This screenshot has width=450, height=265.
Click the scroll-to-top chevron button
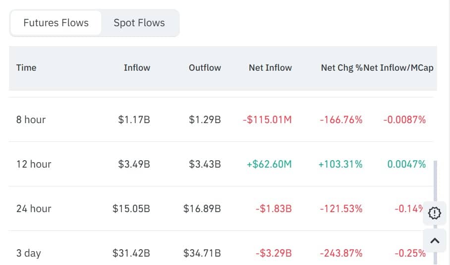coord(435,241)
